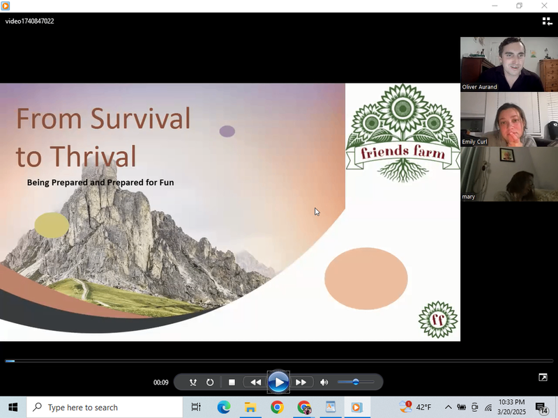Open the notification center
This screenshot has height=418, width=558.
click(541, 407)
